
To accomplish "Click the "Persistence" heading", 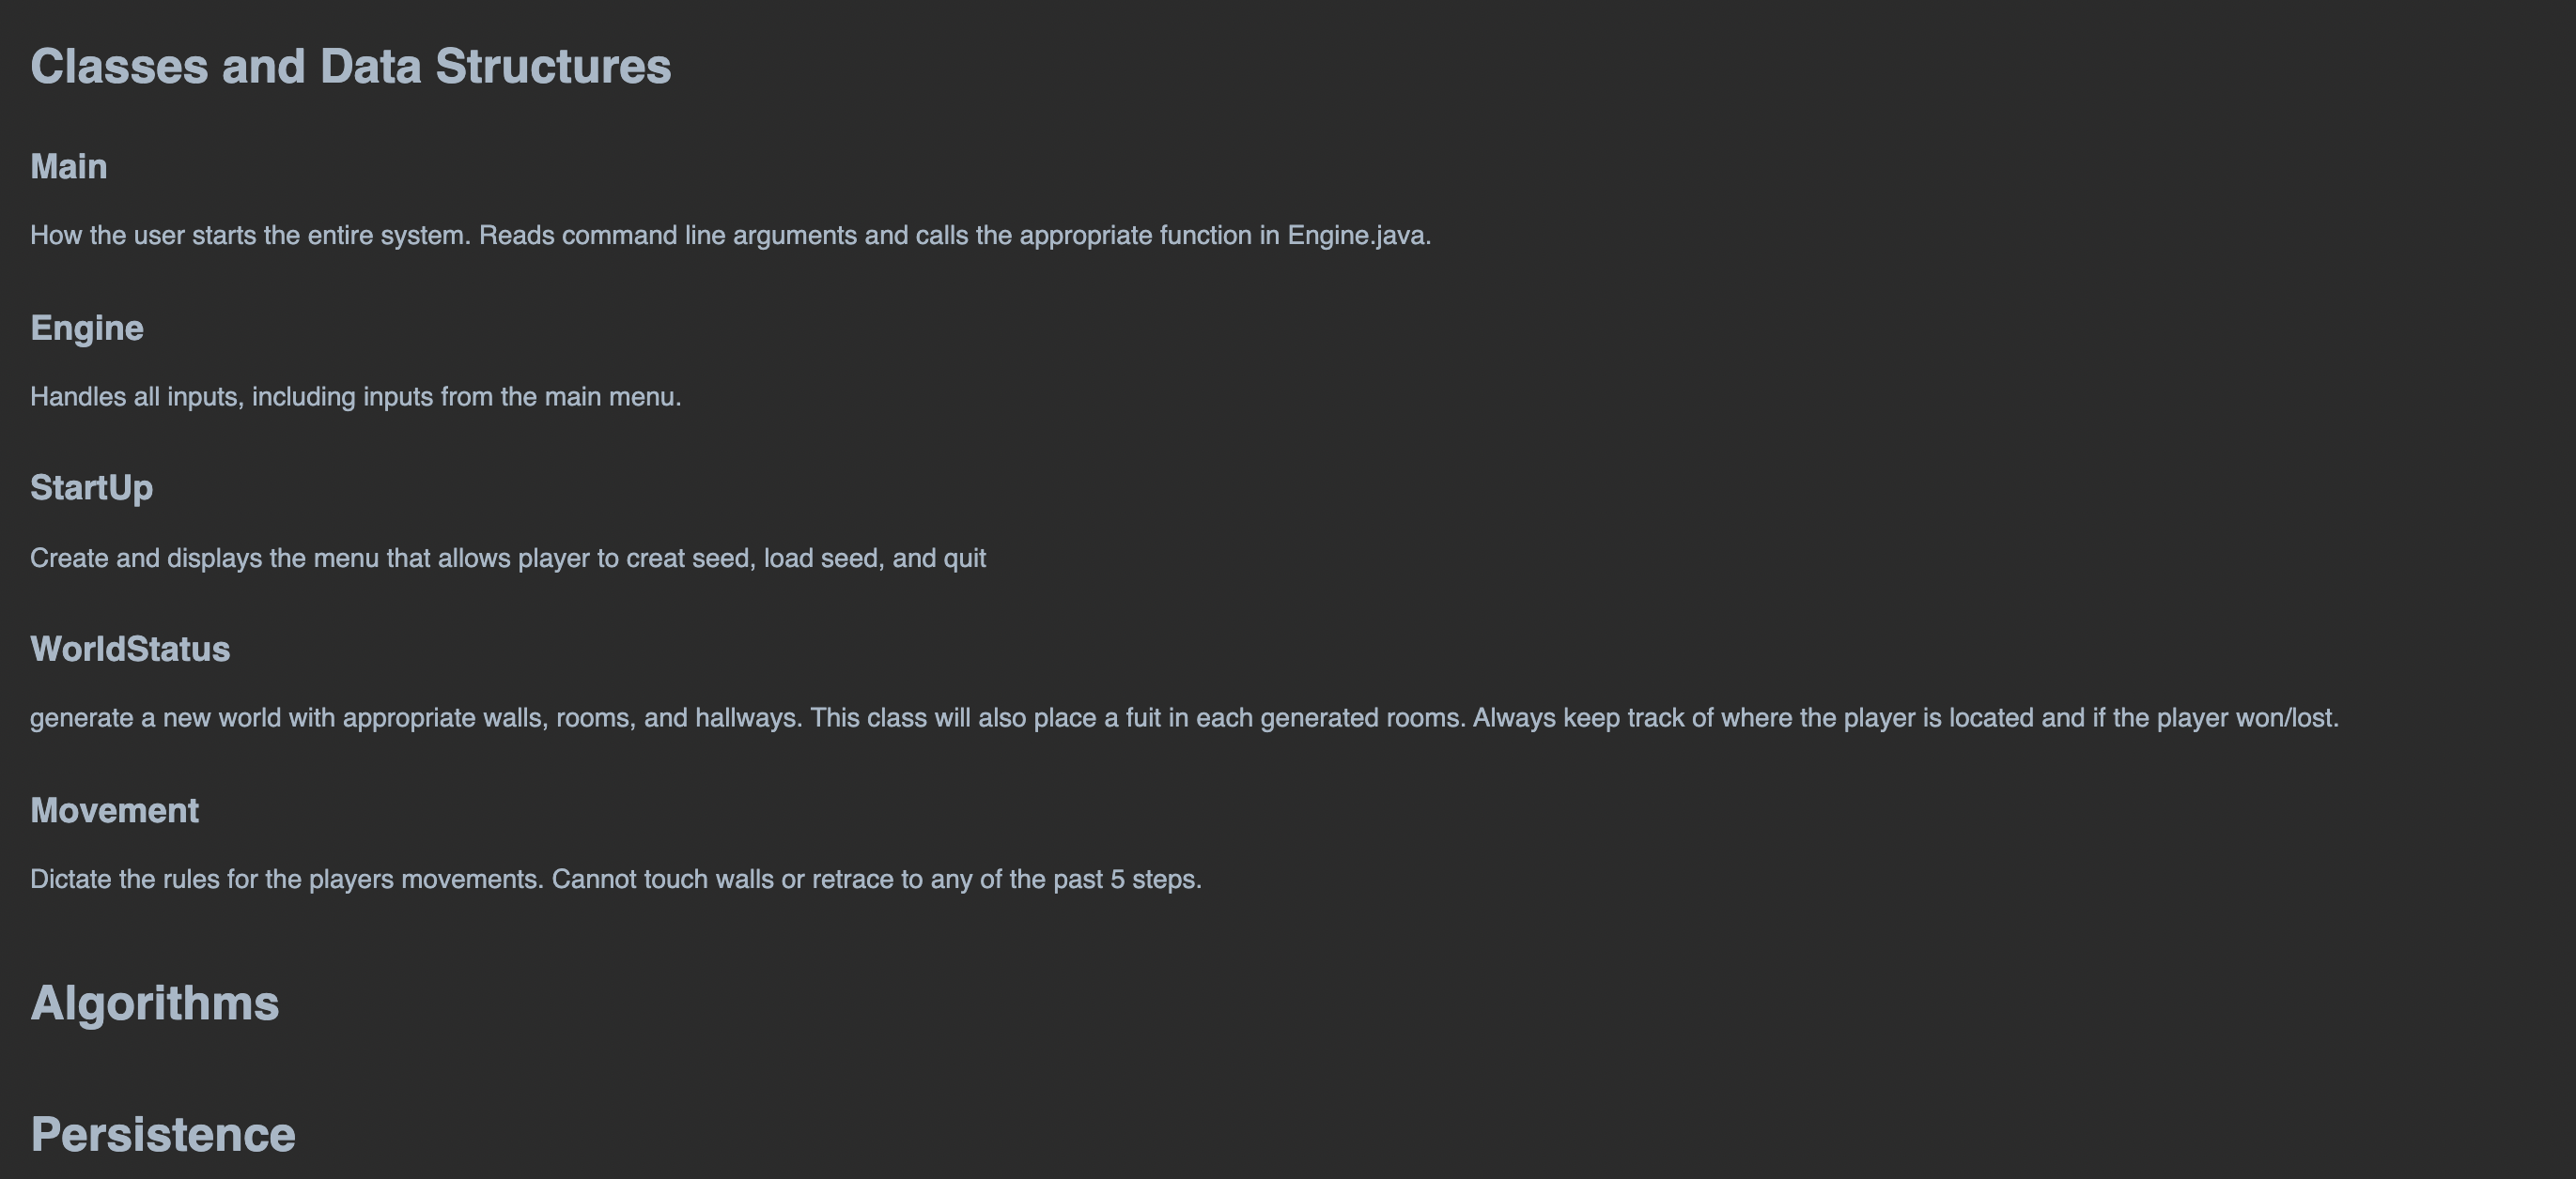I will [x=163, y=1135].
